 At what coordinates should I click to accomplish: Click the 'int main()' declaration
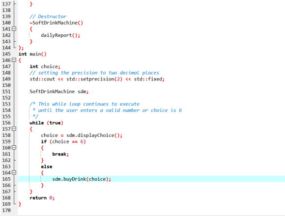[32, 54]
